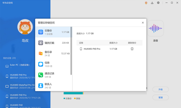The height and width of the screenshot is (108, 181).
Task: Click the user avatar picture
Action: (x=25, y=27)
